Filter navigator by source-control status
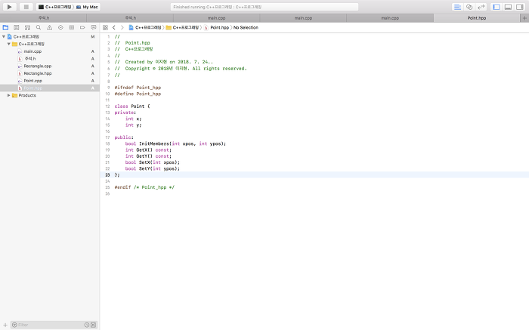The width and height of the screenshot is (529, 330). pyautogui.click(x=93, y=325)
